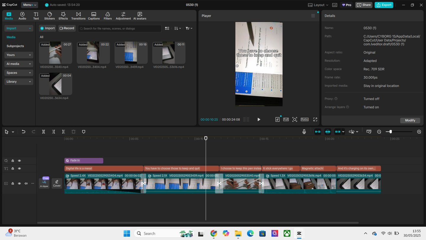Image resolution: width=426 pixels, height=240 pixels.
Task: Add a marker with the shield-shaped icon
Action: tap(83, 132)
